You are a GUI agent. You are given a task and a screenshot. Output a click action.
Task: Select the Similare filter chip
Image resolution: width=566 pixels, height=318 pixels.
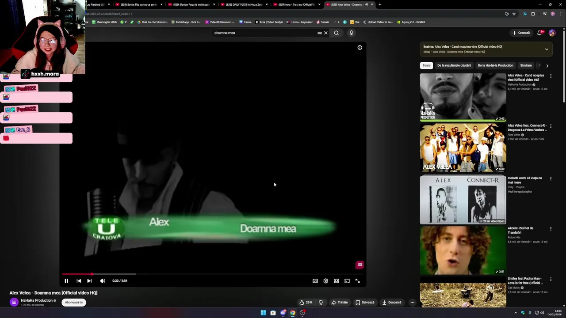coord(526,65)
